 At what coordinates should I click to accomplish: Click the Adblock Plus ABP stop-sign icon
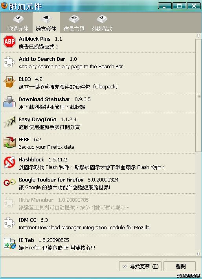tap(9, 41)
